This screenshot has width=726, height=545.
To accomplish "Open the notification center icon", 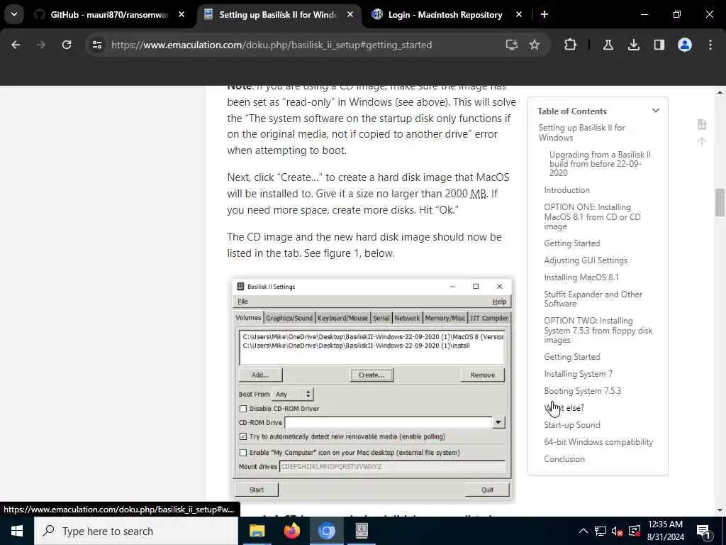I will pyautogui.click(x=704, y=532).
